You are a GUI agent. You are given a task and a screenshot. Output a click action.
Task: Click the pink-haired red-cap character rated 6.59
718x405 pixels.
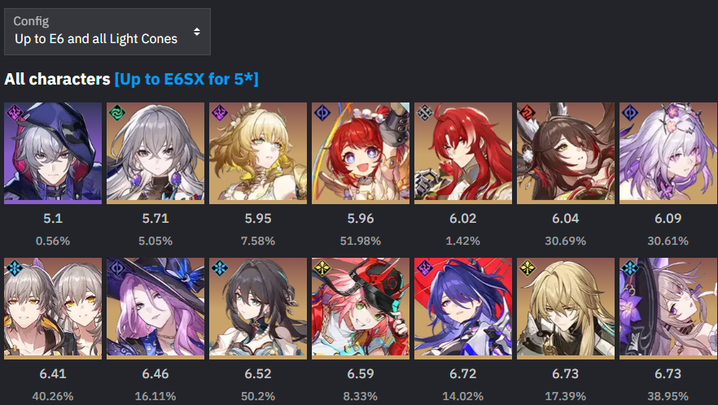click(361, 308)
